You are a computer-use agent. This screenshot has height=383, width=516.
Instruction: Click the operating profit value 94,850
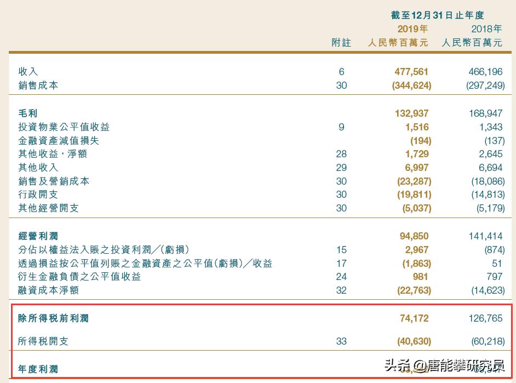(415, 236)
